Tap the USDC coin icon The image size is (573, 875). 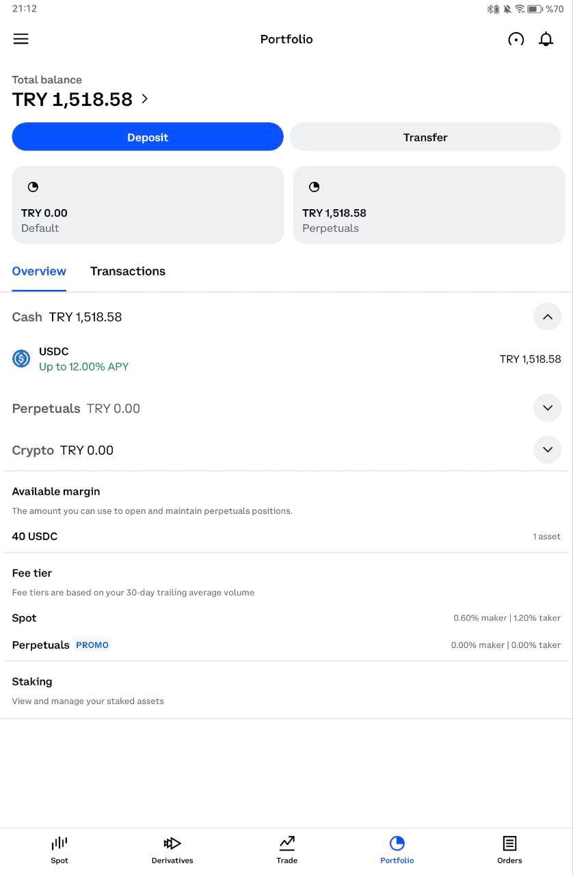click(x=21, y=358)
